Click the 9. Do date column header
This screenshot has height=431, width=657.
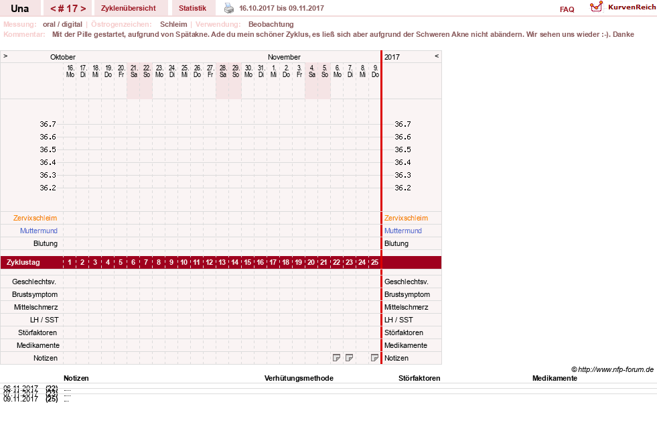click(x=375, y=71)
